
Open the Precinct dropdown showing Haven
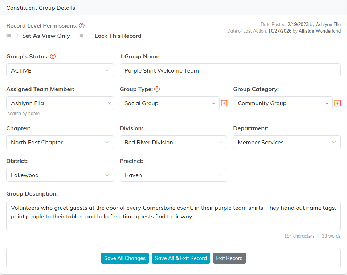click(x=173, y=175)
